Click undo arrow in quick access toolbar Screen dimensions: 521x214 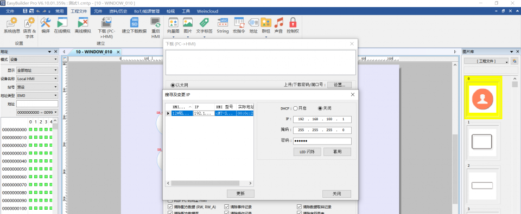pyautogui.click(x=38, y=11)
